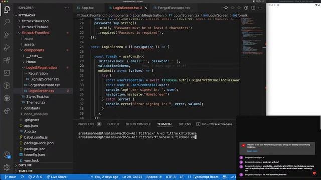
Task: Click the main branch indicator in status bar
Action: [10, 177]
